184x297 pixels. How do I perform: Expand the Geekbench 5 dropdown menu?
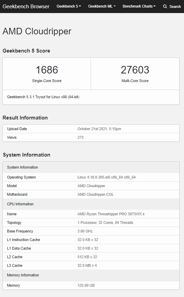tap(69, 6)
